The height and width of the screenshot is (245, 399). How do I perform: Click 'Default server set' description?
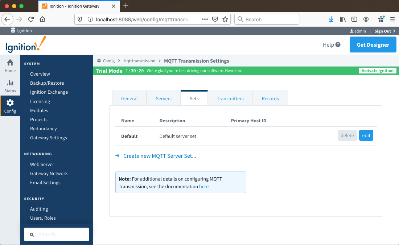click(178, 136)
